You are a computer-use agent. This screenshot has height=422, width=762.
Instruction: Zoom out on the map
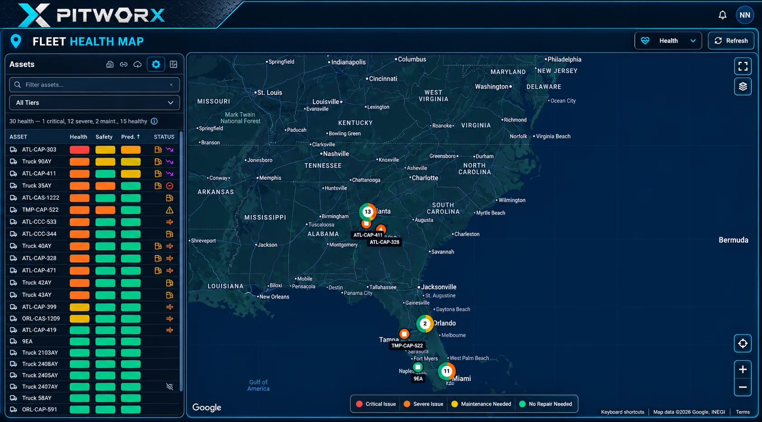coord(743,387)
